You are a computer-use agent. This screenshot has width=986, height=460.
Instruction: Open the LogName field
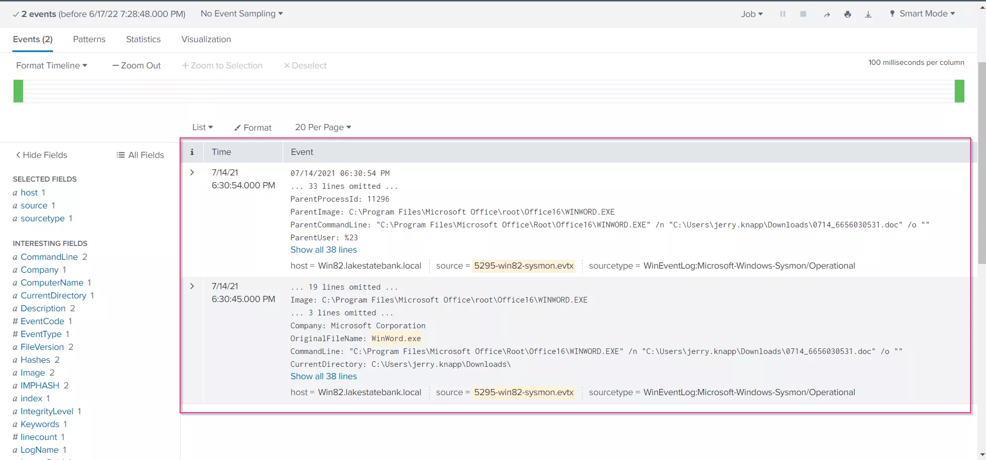(40, 450)
